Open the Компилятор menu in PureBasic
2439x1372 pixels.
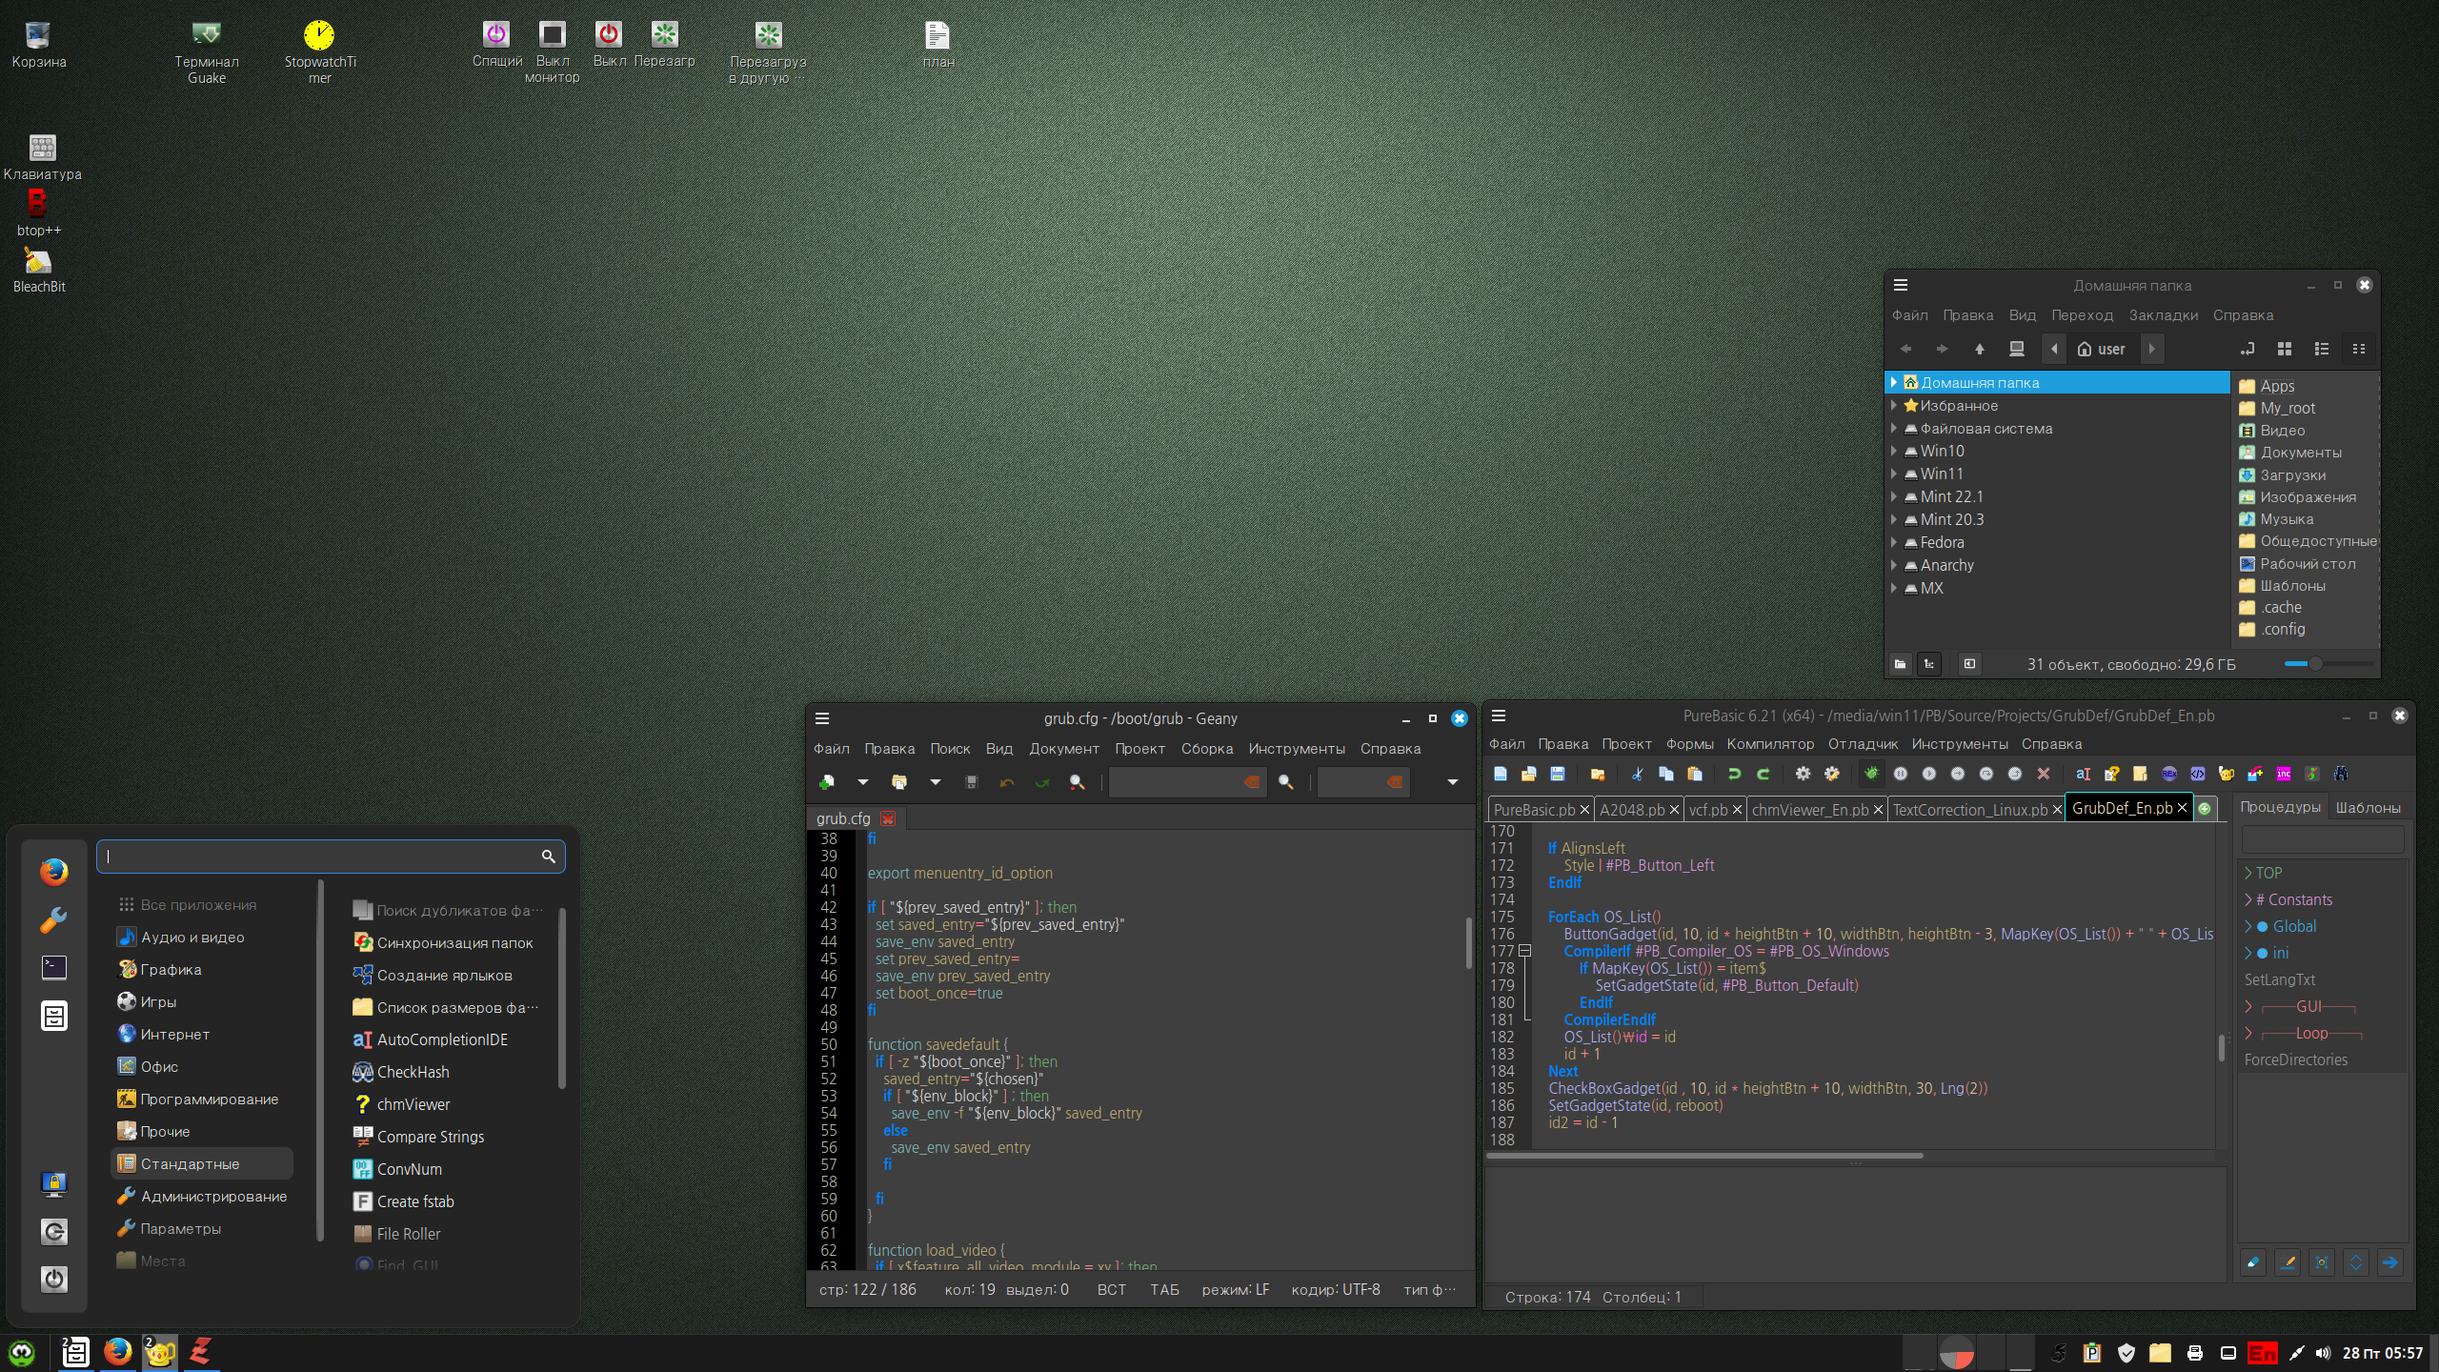[x=1769, y=744]
